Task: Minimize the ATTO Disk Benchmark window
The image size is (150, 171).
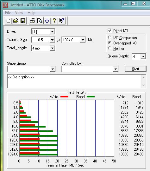Action: 125,4
